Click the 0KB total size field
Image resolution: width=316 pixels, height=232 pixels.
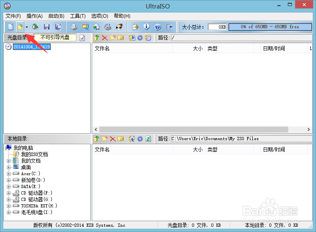pos(217,27)
